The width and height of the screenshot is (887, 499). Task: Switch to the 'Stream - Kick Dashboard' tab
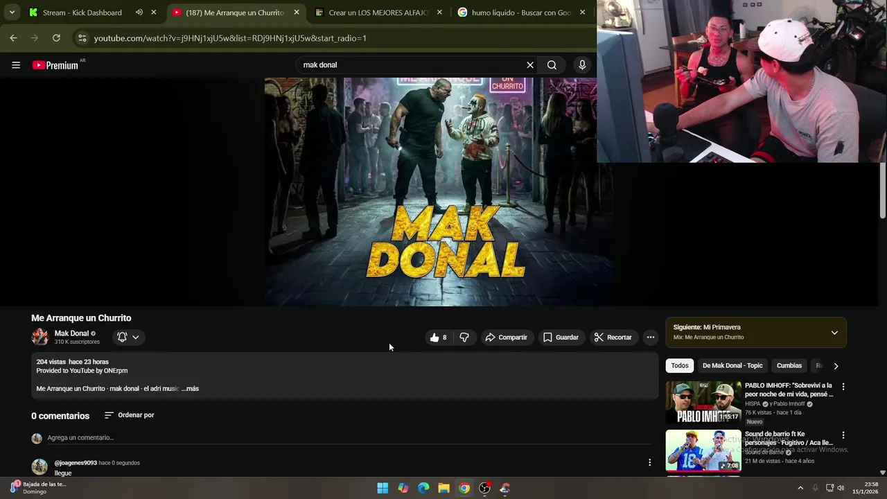pos(82,12)
